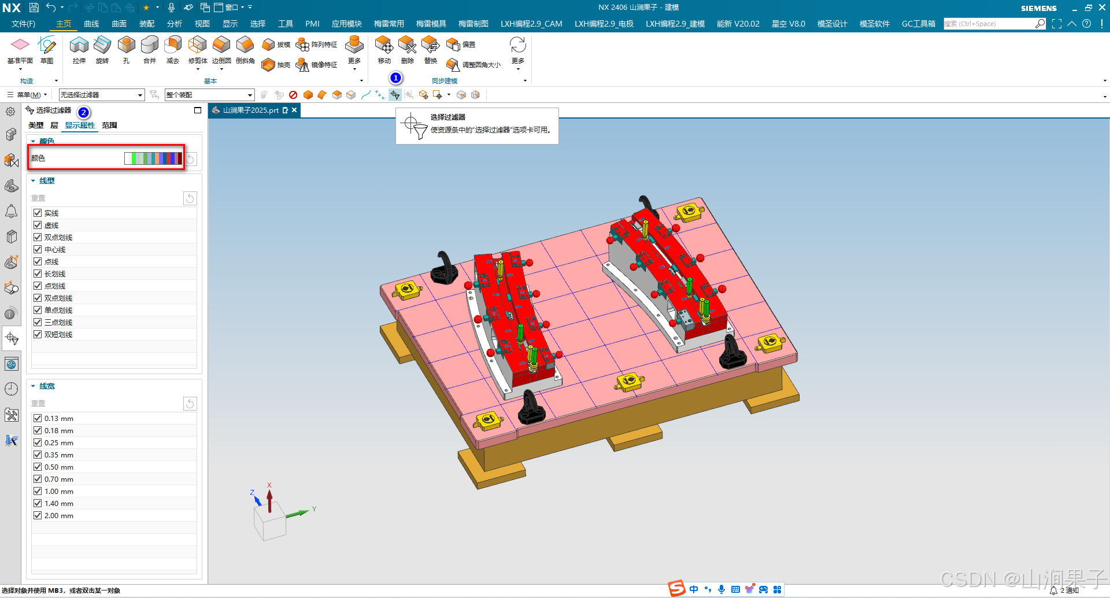Switch to the 曲线 ribbon tab
This screenshot has height=598, width=1110.
coord(91,24)
